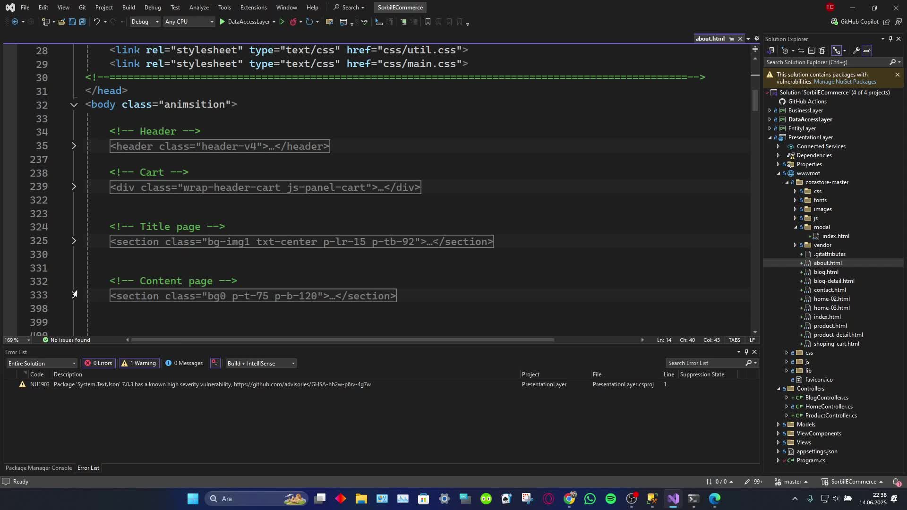Open GitHub Copilot from the toolbar
907x510 pixels.
coord(855,22)
